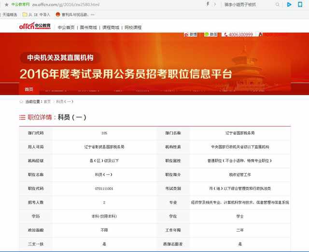Click the lightning speed-mode icon

(208, 4)
